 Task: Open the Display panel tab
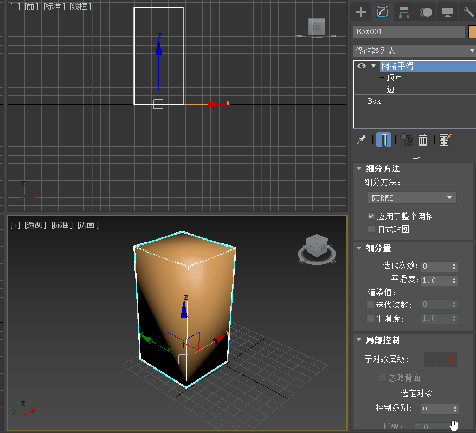tap(447, 12)
